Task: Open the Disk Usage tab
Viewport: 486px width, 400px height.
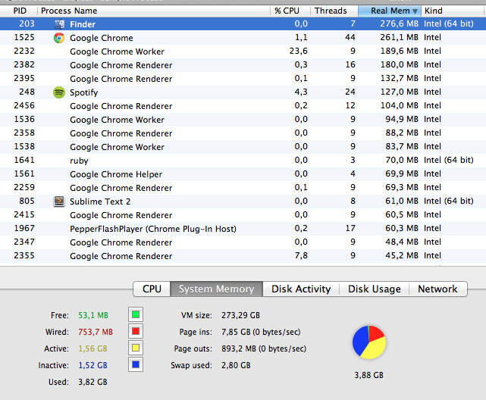Action: point(375,289)
